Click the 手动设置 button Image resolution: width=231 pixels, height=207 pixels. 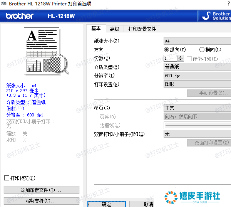(x=209, y=93)
